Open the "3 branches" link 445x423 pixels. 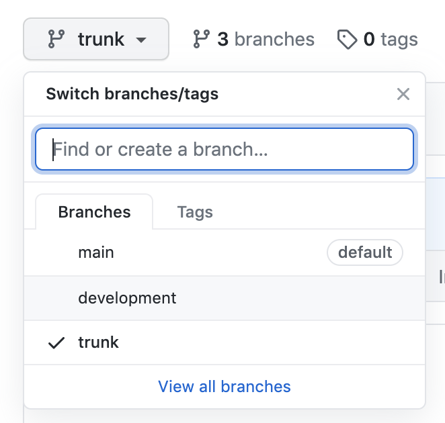coord(253,40)
